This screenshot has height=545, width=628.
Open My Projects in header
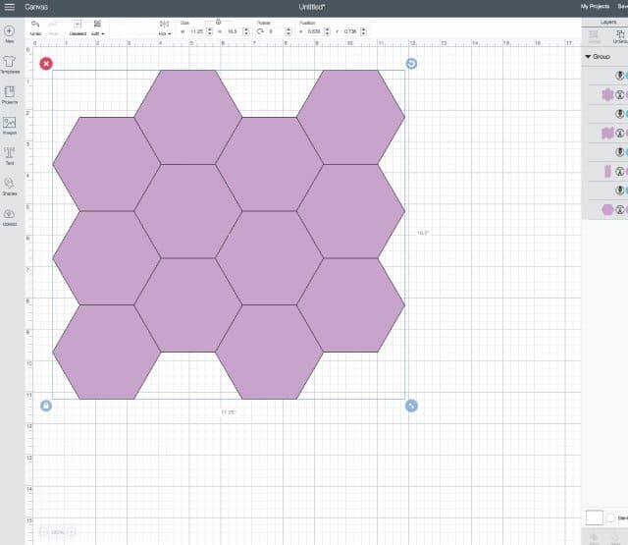click(595, 6)
